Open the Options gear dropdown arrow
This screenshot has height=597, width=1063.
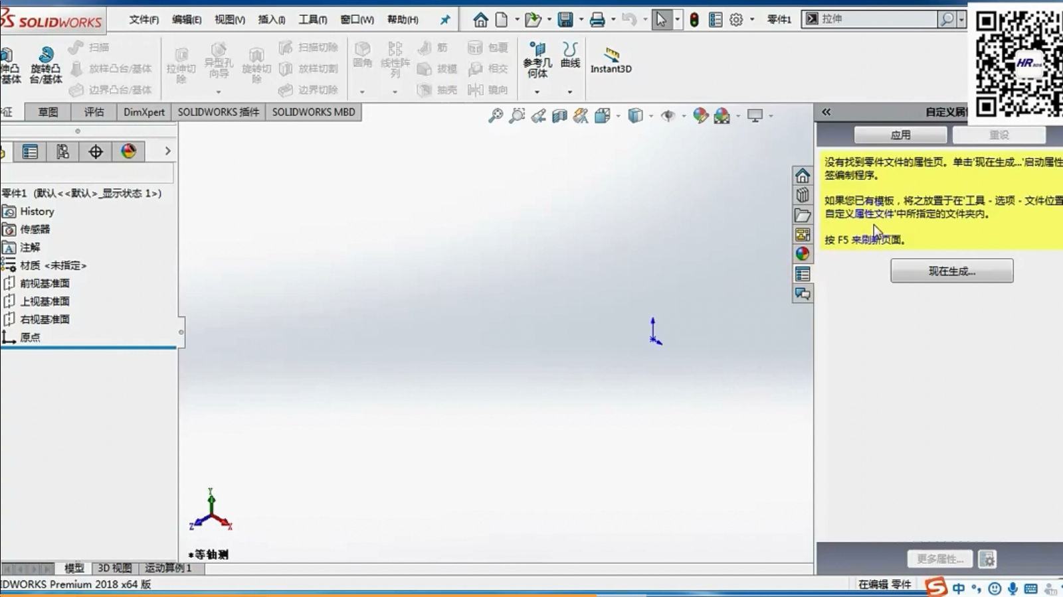[752, 20]
